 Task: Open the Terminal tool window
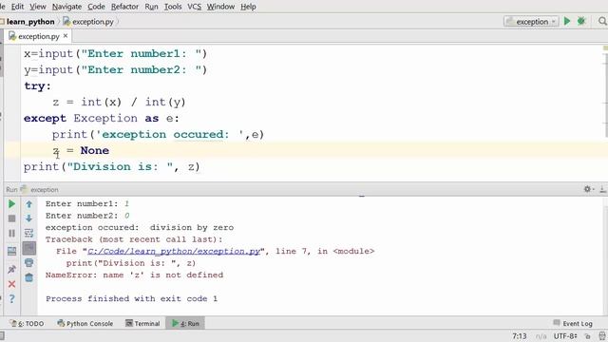[142, 323]
